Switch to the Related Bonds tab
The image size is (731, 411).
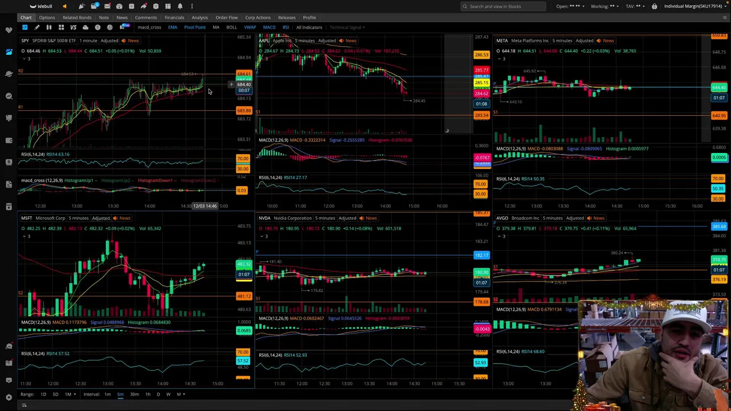pyautogui.click(x=77, y=18)
